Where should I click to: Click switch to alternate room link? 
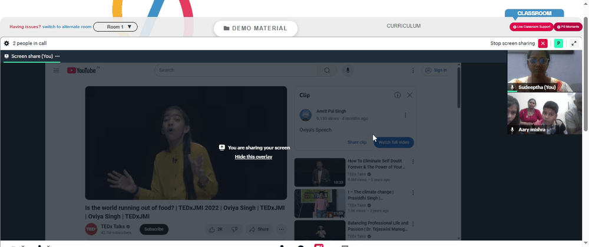pos(67,27)
